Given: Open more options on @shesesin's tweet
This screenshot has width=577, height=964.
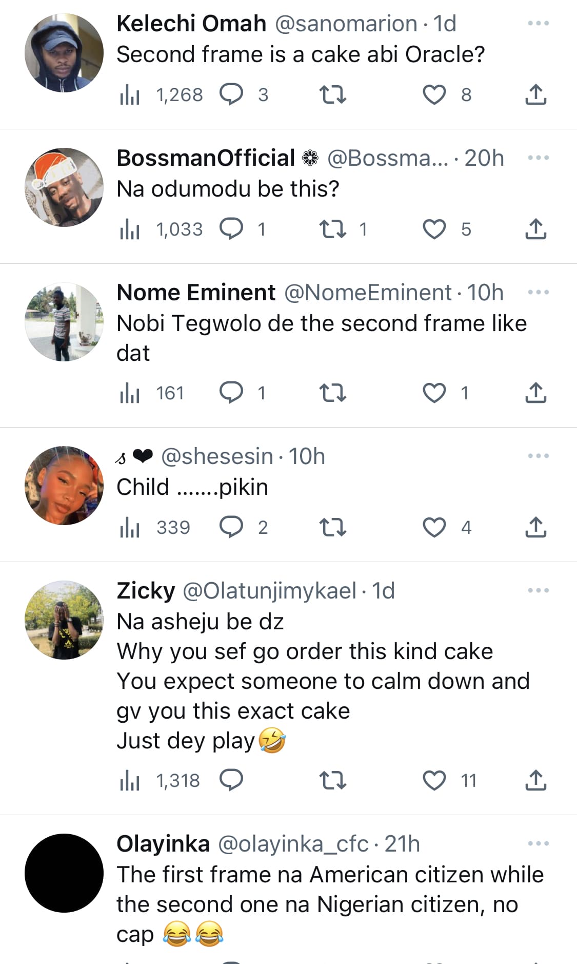Looking at the screenshot, I should [538, 456].
